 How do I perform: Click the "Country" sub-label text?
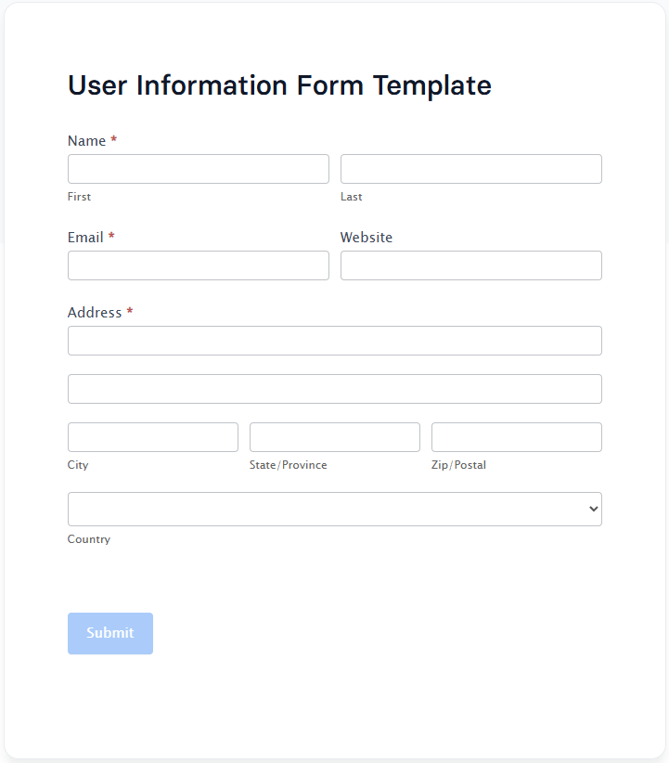coord(88,539)
